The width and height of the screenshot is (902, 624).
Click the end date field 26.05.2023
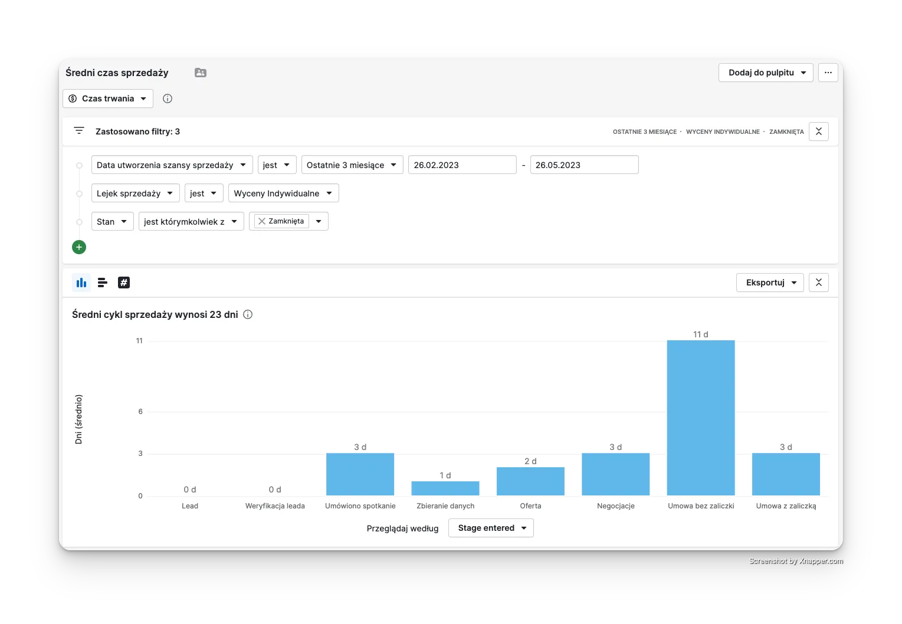coord(584,165)
